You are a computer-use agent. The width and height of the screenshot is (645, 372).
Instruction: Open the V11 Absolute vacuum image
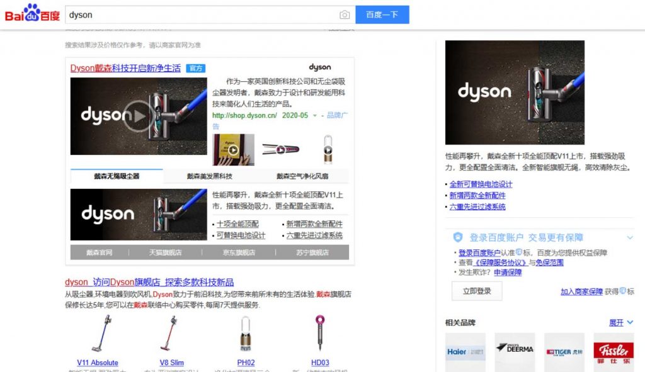[98, 334]
